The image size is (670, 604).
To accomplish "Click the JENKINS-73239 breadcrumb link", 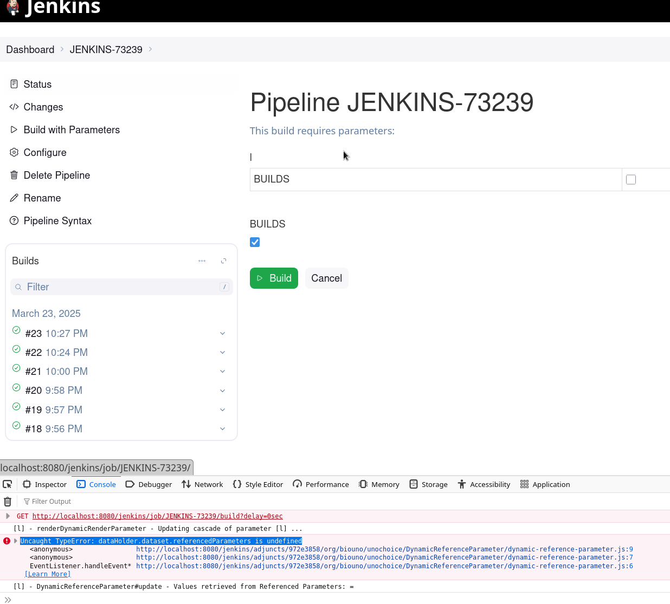I will tap(106, 49).
